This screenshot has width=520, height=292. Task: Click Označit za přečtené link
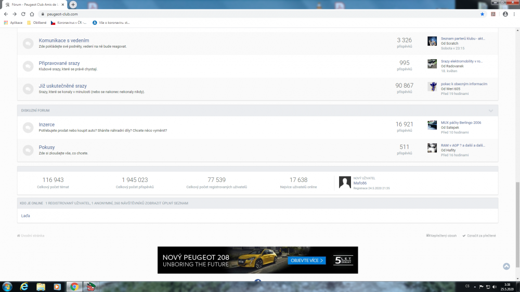479,236
